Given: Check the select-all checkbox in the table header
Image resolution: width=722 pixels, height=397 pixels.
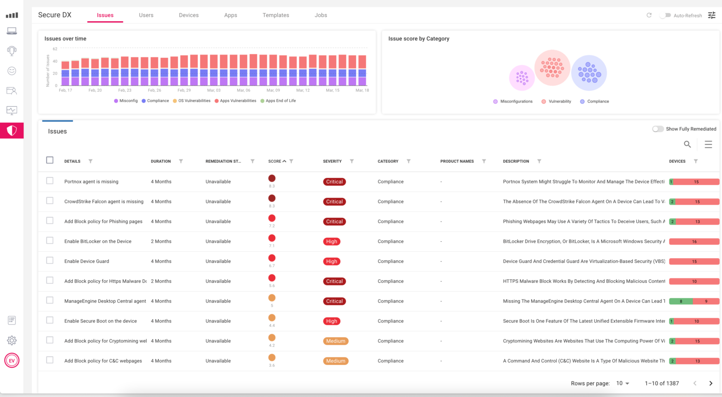Looking at the screenshot, I should (50, 160).
